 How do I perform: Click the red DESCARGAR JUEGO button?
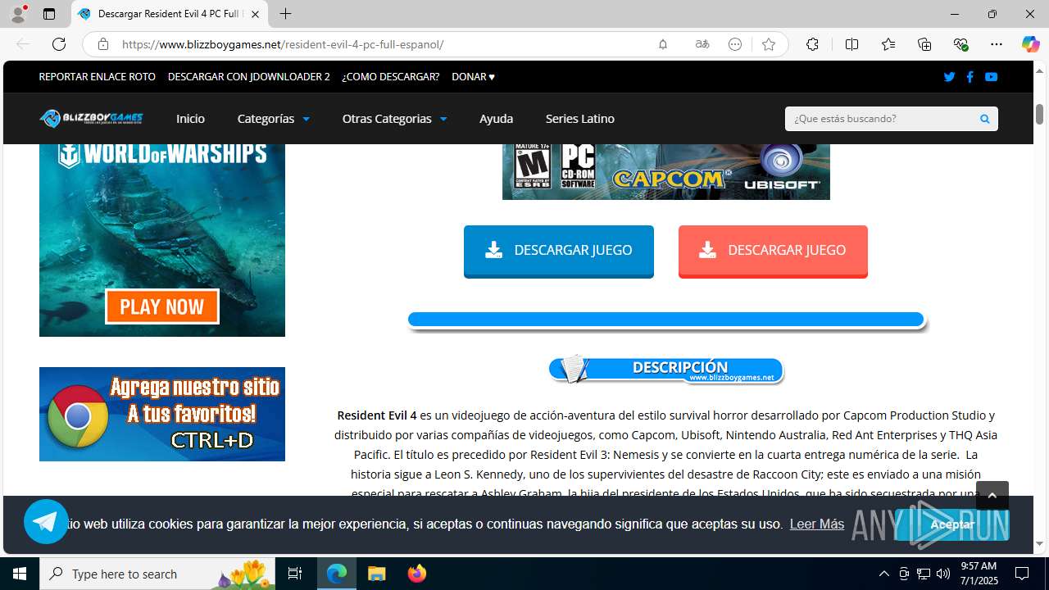coord(773,251)
